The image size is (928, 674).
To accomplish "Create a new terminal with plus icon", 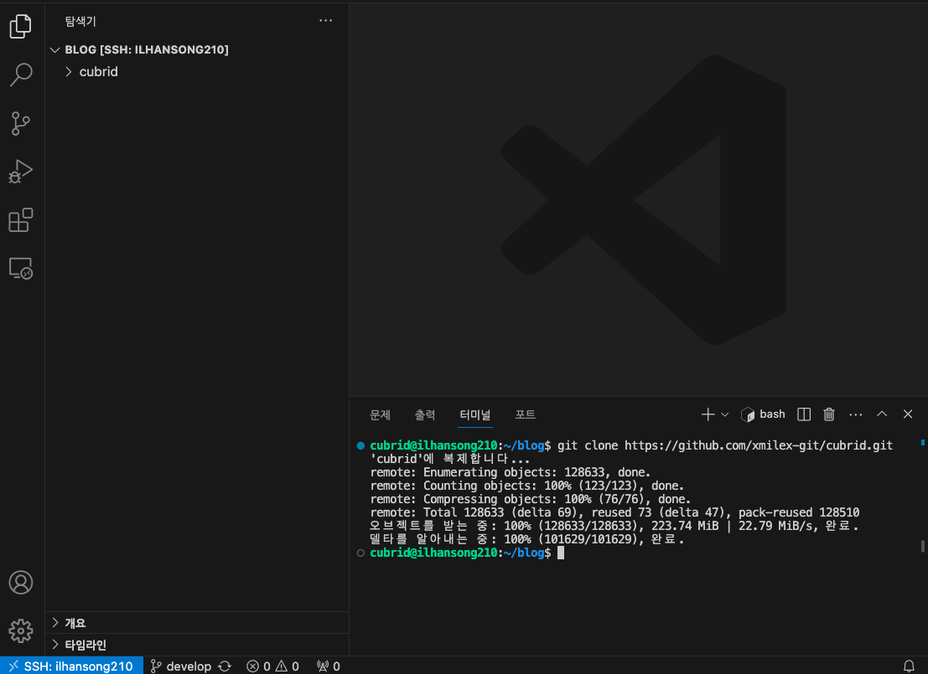I will coord(708,414).
